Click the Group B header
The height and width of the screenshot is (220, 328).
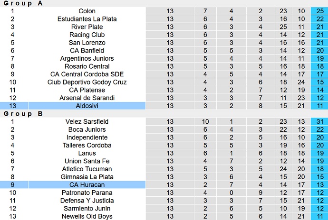tap(24, 114)
